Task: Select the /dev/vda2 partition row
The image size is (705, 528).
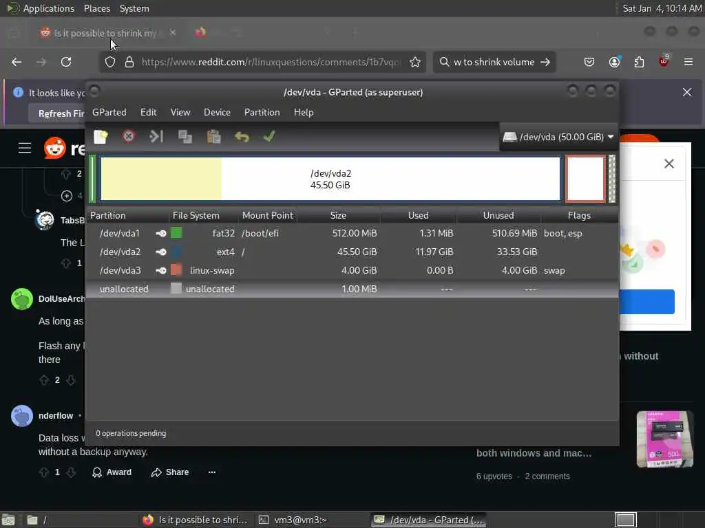Action: pyautogui.click(x=352, y=252)
